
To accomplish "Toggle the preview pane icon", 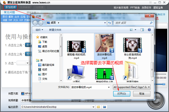I will [142, 30].
